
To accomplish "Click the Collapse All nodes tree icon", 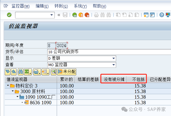I will tap(14, 72).
